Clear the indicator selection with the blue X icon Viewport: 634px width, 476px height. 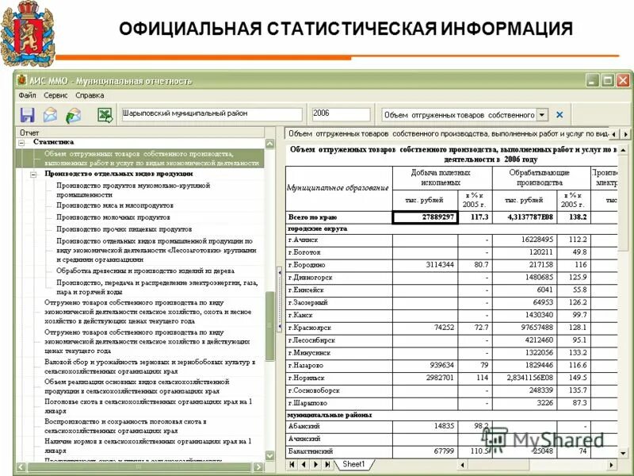click(x=560, y=114)
